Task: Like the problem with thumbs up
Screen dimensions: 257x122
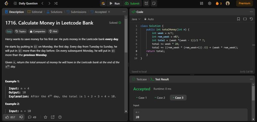Action: [x=10, y=117]
